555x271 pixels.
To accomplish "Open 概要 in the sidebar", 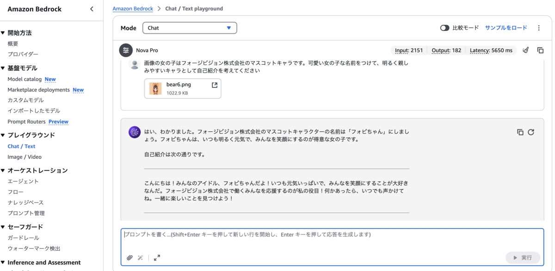I will pyautogui.click(x=13, y=43).
